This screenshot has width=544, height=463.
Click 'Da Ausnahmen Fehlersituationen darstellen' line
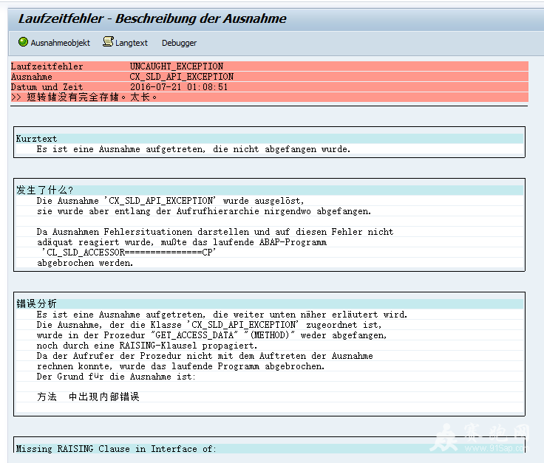click(215, 232)
